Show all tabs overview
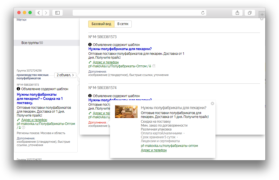279x180 pixels. coord(250,13)
